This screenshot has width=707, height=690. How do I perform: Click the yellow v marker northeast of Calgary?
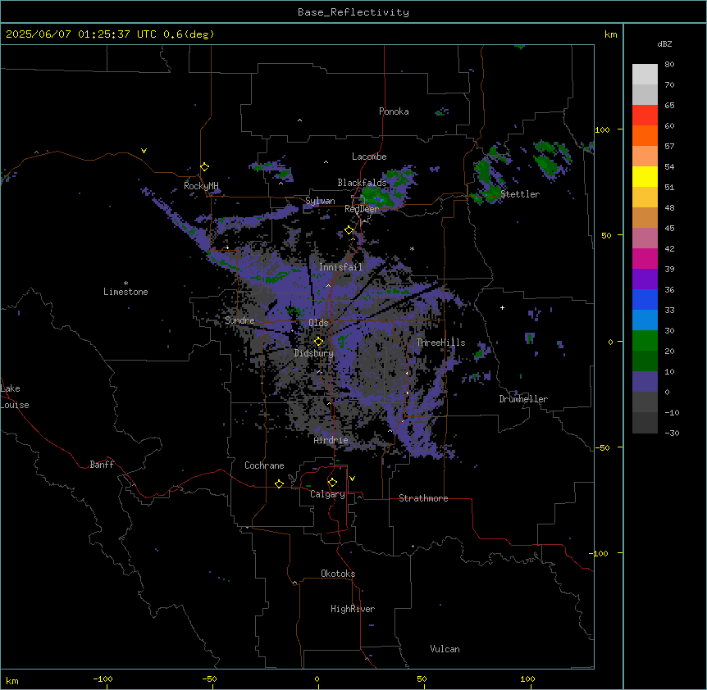[x=352, y=479]
